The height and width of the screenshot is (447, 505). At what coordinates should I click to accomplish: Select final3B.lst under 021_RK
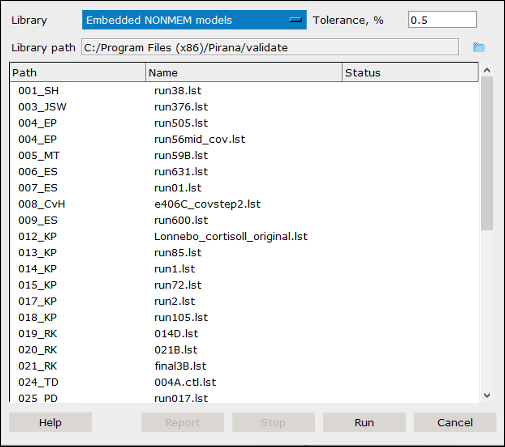[180, 366]
